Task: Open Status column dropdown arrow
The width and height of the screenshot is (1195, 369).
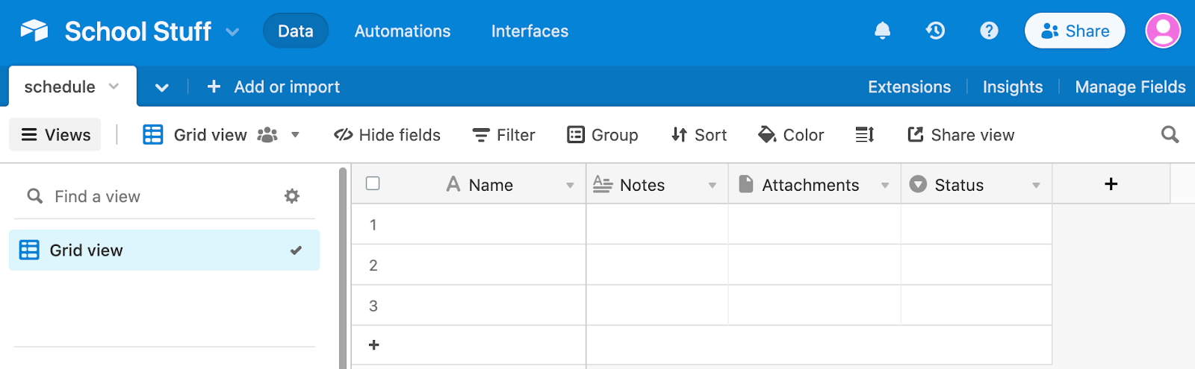Action: 1036,185
